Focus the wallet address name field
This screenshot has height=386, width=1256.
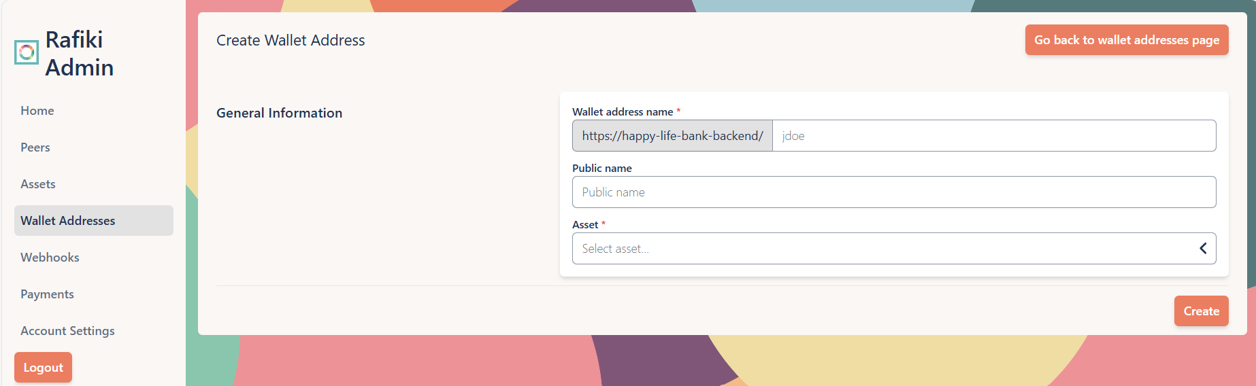click(993, 136)
